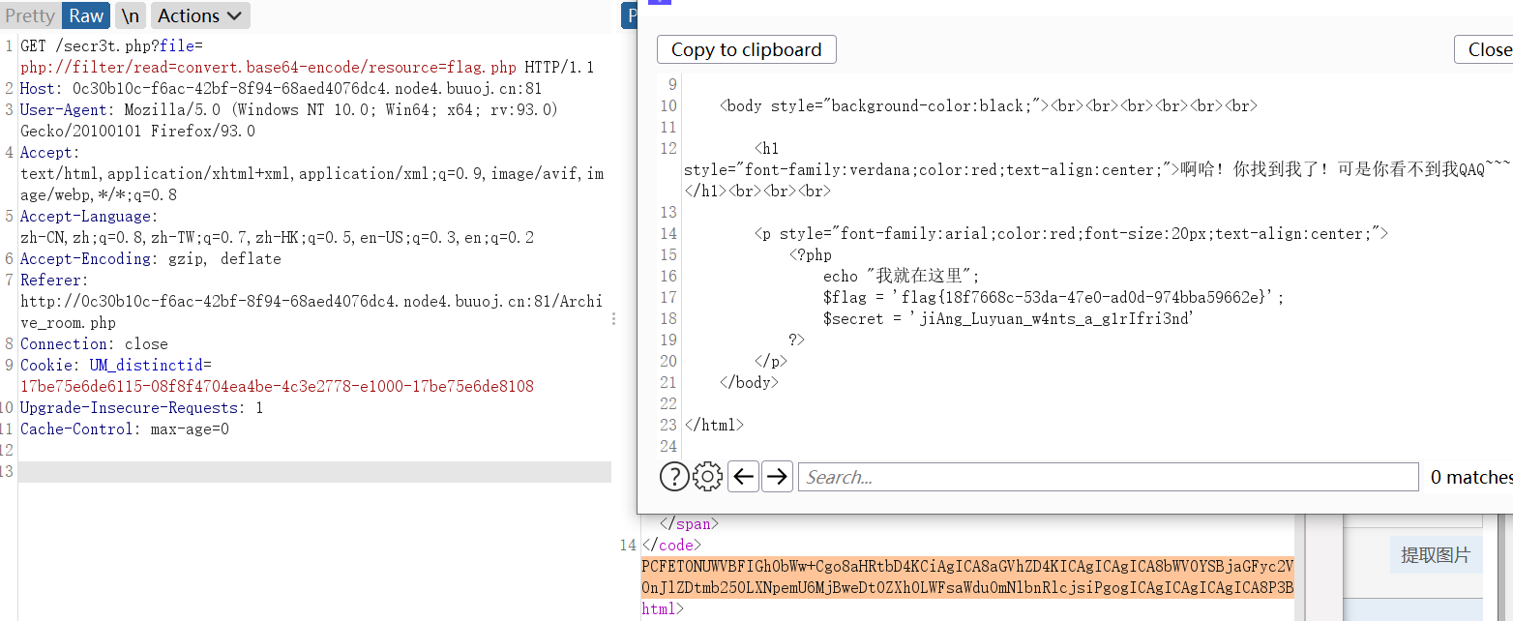Viewport: 1513px width, 621px height.
Task: Click the 提取图片 button
Action: coord(1436,555)
